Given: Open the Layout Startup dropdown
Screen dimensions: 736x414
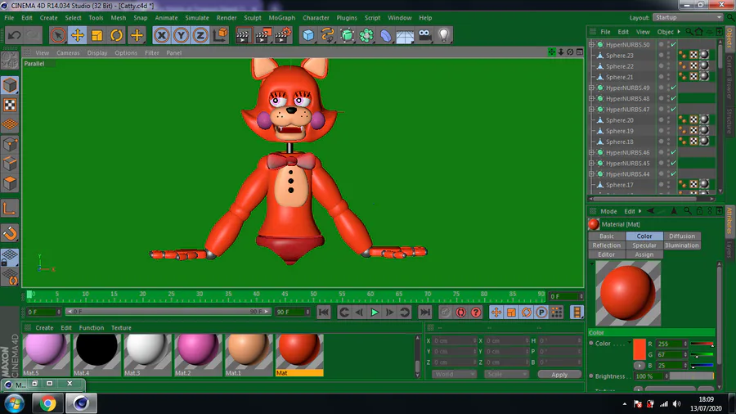Looking at the screenshot, I should (688, 17).
